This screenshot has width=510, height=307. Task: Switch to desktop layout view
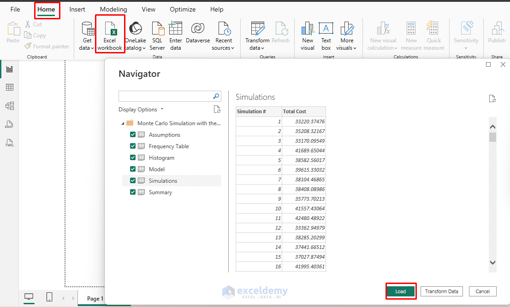pyautogui.click(x=29, y=296)
